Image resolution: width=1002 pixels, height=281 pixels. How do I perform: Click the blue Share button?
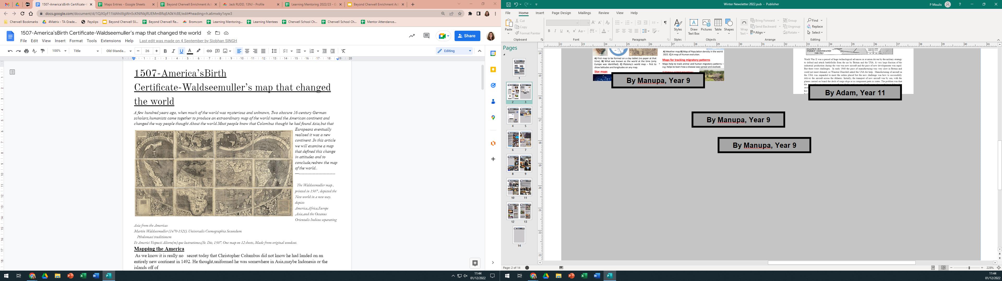[x=467, y=36]
